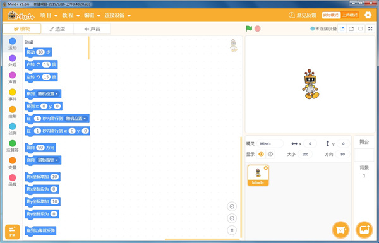Click the Mind+ logo
Viewport: 379px width, 243px height.
pyautogui.click(x=21, y=15)
